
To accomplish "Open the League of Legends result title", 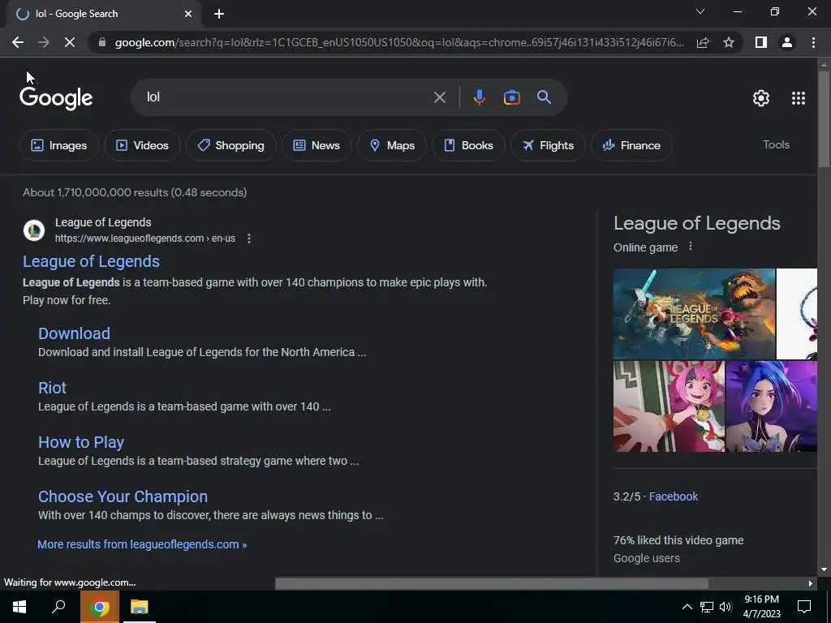I will (x=91, y=261).
